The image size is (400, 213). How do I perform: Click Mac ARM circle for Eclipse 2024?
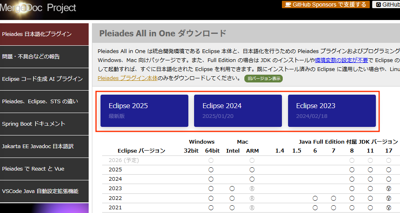tap(252, 179)
